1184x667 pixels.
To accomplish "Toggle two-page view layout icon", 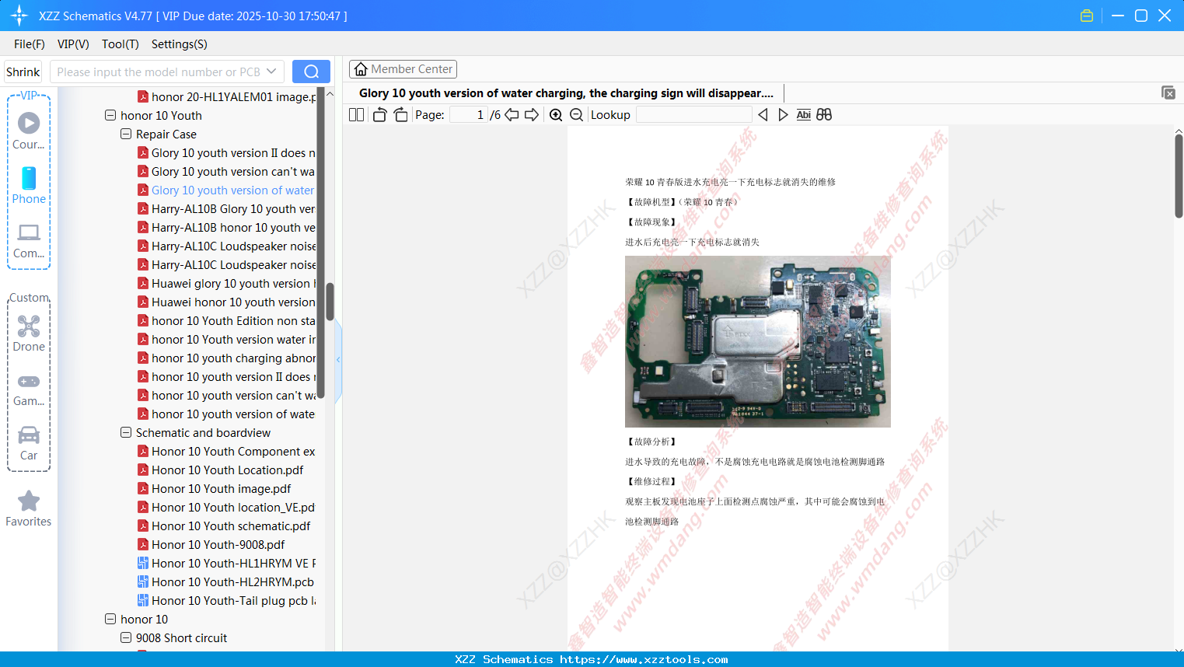I will click(x=357, y=115).
